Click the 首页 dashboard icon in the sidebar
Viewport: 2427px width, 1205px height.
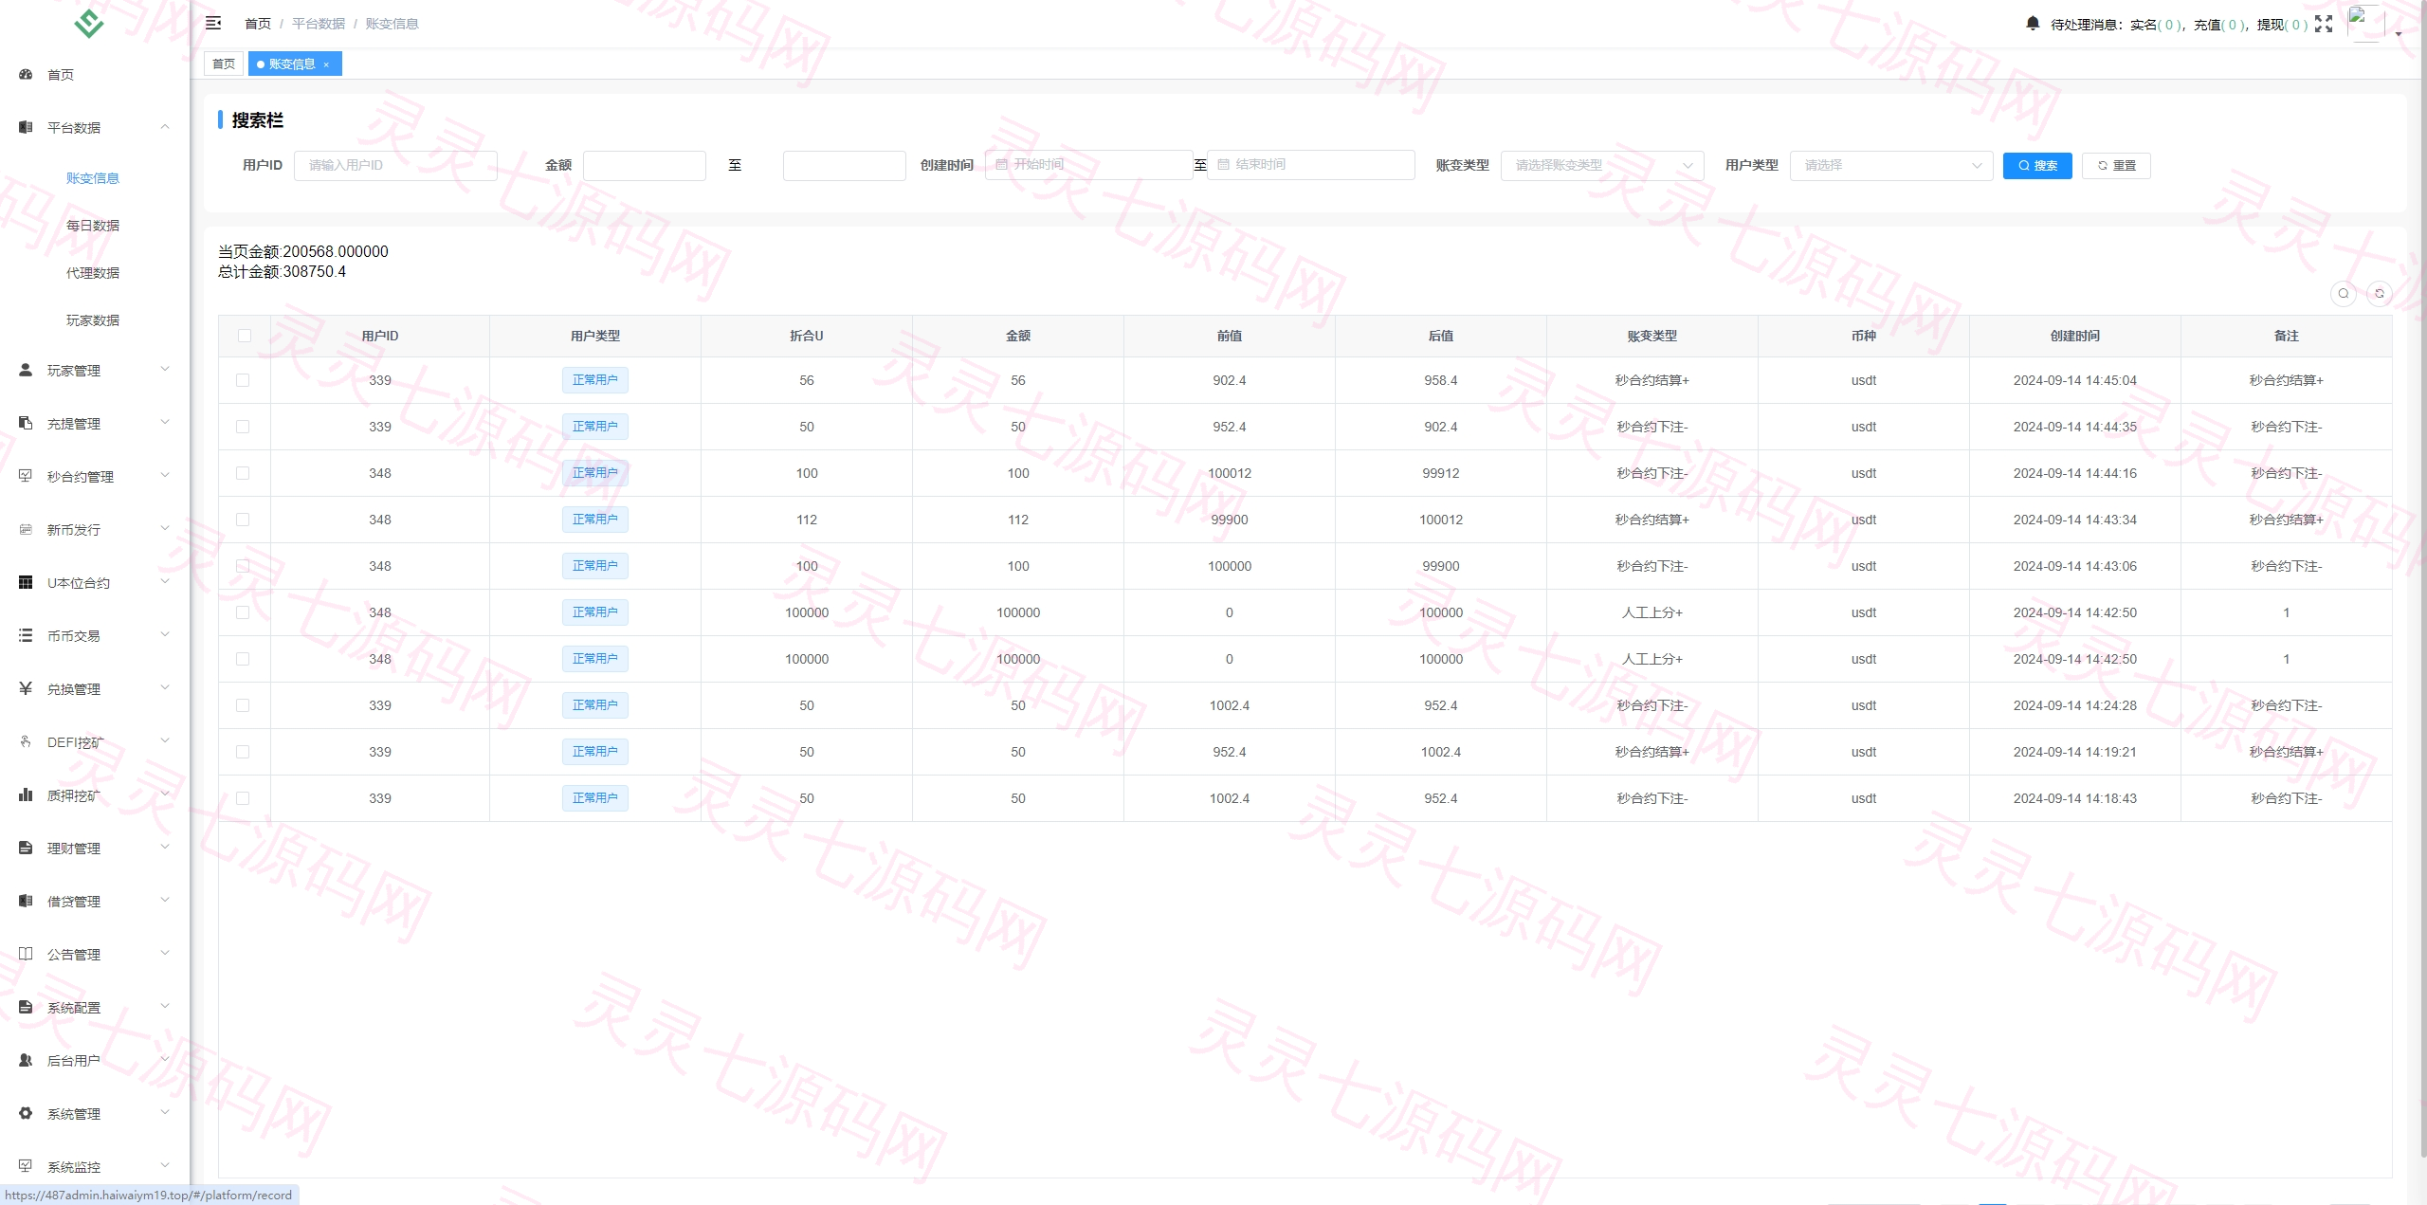pos(26,74)
